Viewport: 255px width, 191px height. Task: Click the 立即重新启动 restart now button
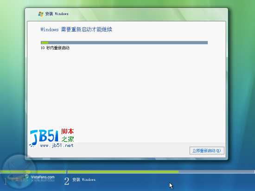click(207, 151)
